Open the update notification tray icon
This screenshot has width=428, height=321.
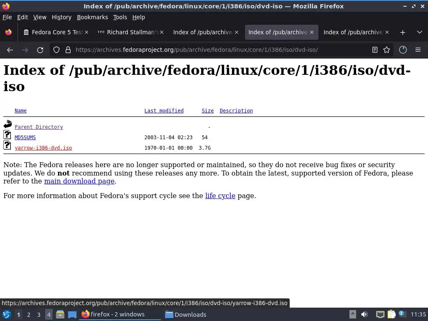click(402, 314)
